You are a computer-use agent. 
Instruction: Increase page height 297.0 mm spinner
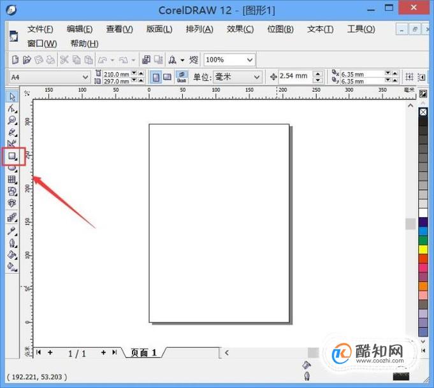tap(141, 80)
